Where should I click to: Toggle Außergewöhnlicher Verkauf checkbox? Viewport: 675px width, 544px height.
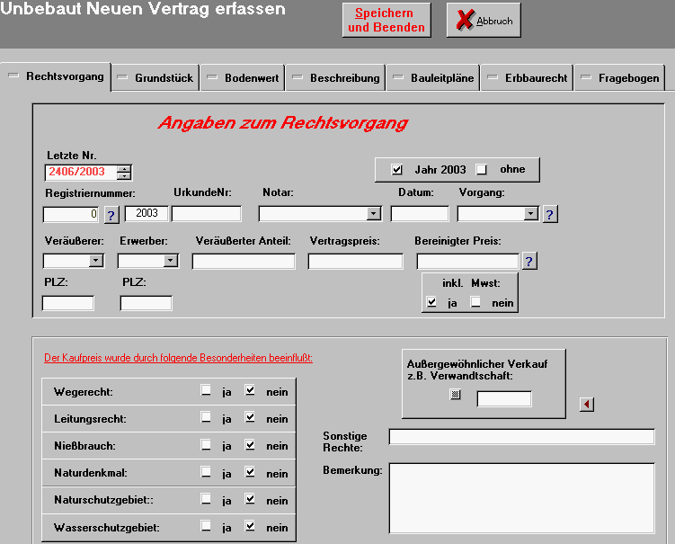455,394
